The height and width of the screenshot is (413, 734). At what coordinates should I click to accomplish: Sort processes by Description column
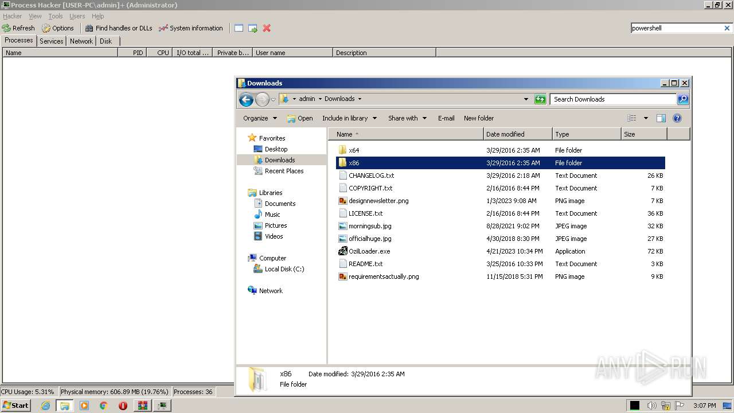(384, 53)
